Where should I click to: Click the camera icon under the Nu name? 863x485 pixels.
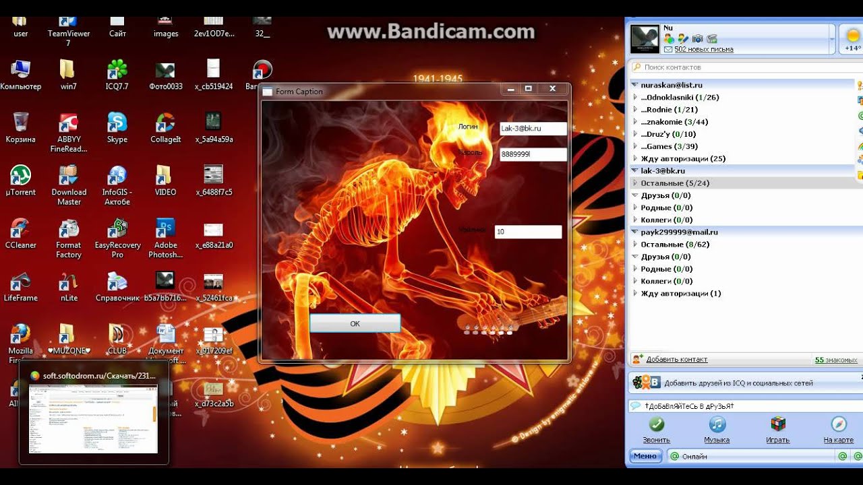(x=697, y=39)
